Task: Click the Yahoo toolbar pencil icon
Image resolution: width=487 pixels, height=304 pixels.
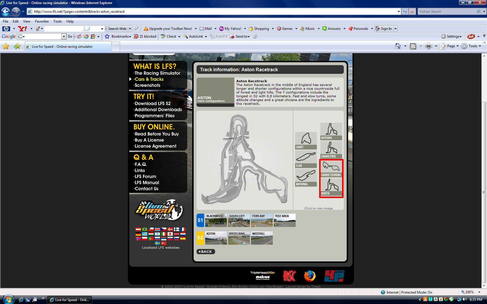Action: pyautogui.click(x=38, y=28)
